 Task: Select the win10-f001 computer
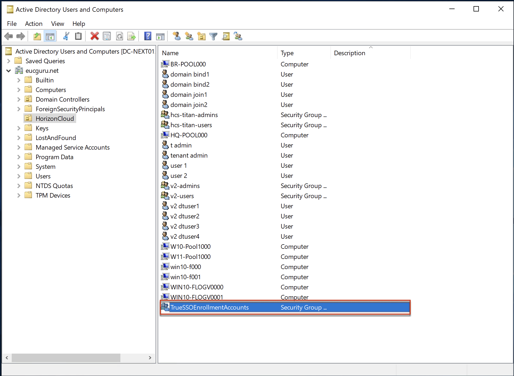[x=185, y=277]
